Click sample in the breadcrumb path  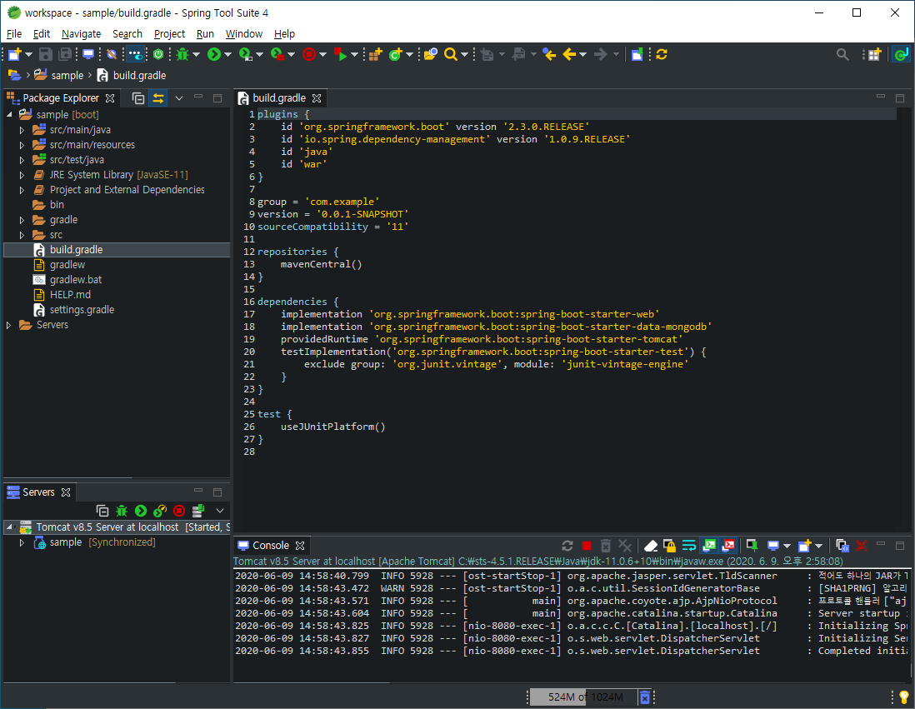[67, 75]
